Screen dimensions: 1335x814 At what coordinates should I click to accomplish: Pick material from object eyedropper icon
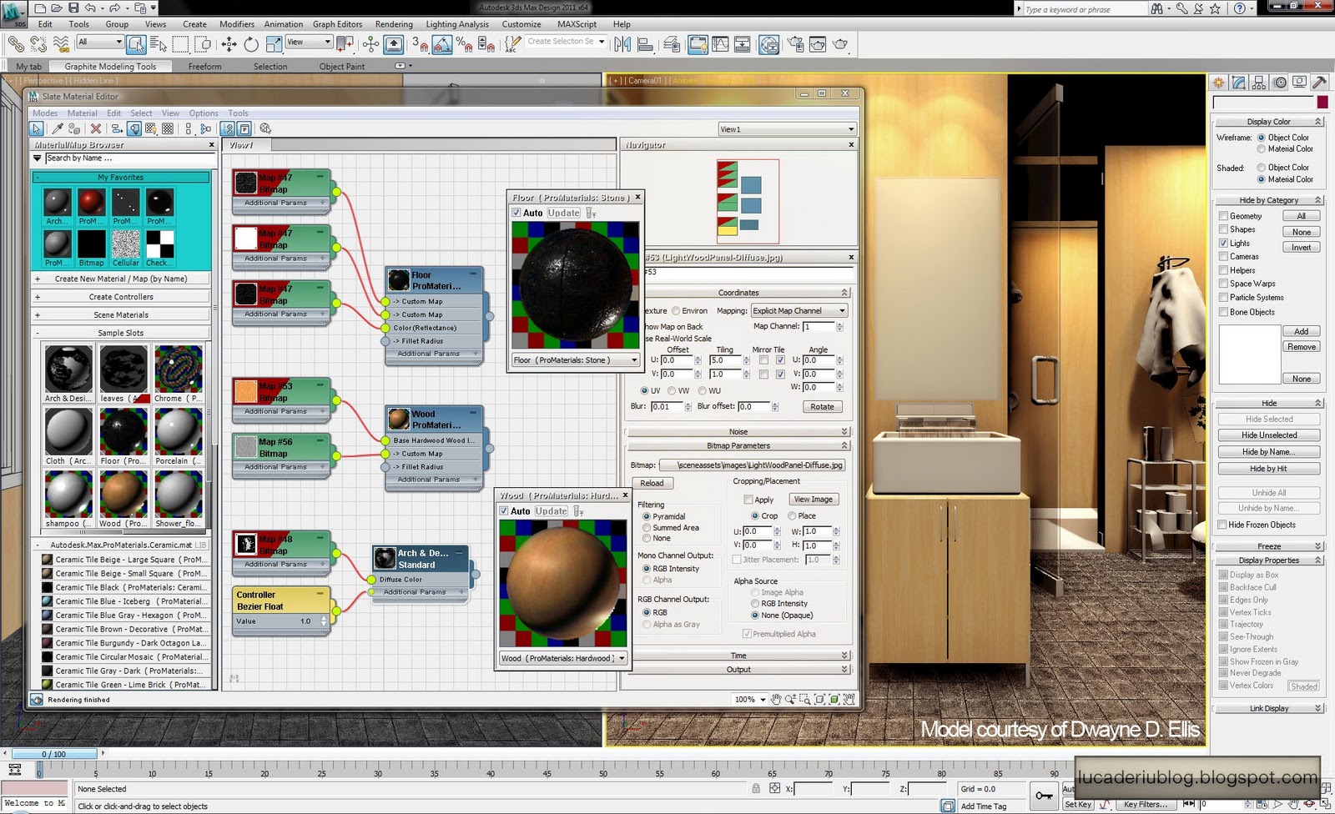pyautogui.click(x=57, y=128)
